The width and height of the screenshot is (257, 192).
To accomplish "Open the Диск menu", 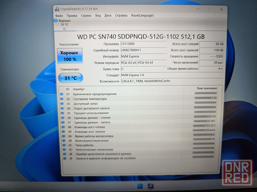I will pos(108,16).
